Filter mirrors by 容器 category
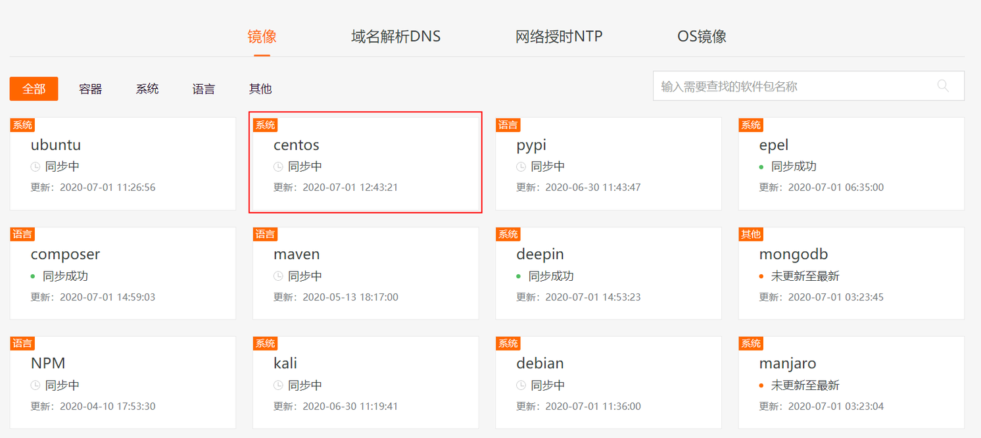The width and height of the screenshot is (981, 438). 91,89
